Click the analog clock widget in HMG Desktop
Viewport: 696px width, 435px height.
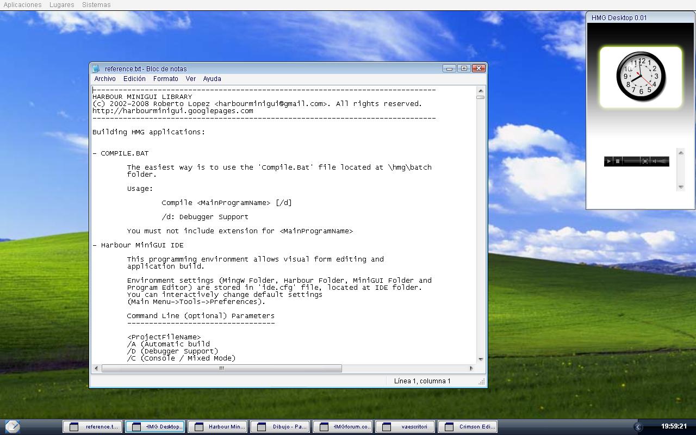tap(640, 76)
